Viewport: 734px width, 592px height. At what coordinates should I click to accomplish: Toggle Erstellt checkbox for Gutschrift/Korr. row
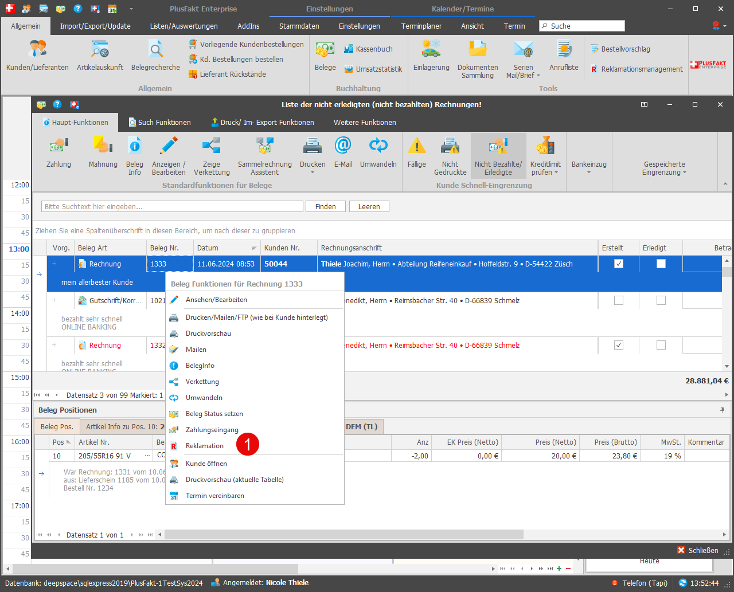coord(619,300)
